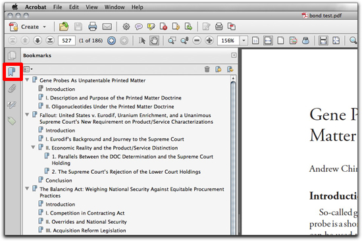The width and height of the screenshot is (362, 241).
Task: Click the extract page icon with green arrow
Action: [188, 26]
